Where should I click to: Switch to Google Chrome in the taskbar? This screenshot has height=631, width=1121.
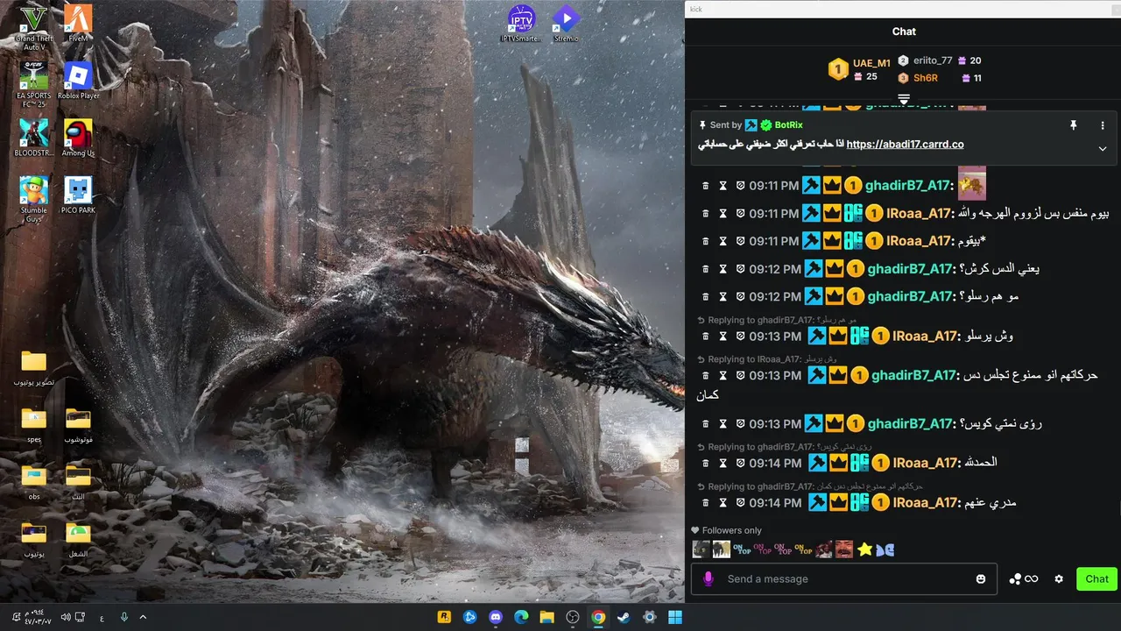coord(597,617)
